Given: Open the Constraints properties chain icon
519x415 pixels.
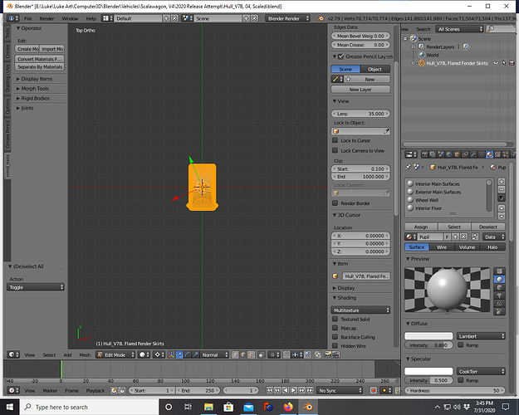Looking at the screenshot, I should point(465,154).
